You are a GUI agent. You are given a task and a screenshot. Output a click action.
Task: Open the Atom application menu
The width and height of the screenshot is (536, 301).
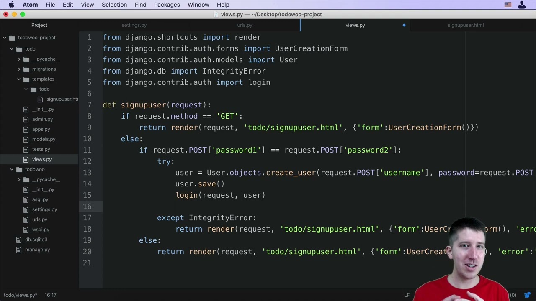(30, 5)
